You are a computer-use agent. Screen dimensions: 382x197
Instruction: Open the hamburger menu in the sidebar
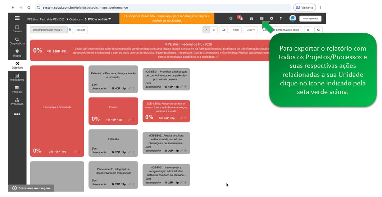17,18
